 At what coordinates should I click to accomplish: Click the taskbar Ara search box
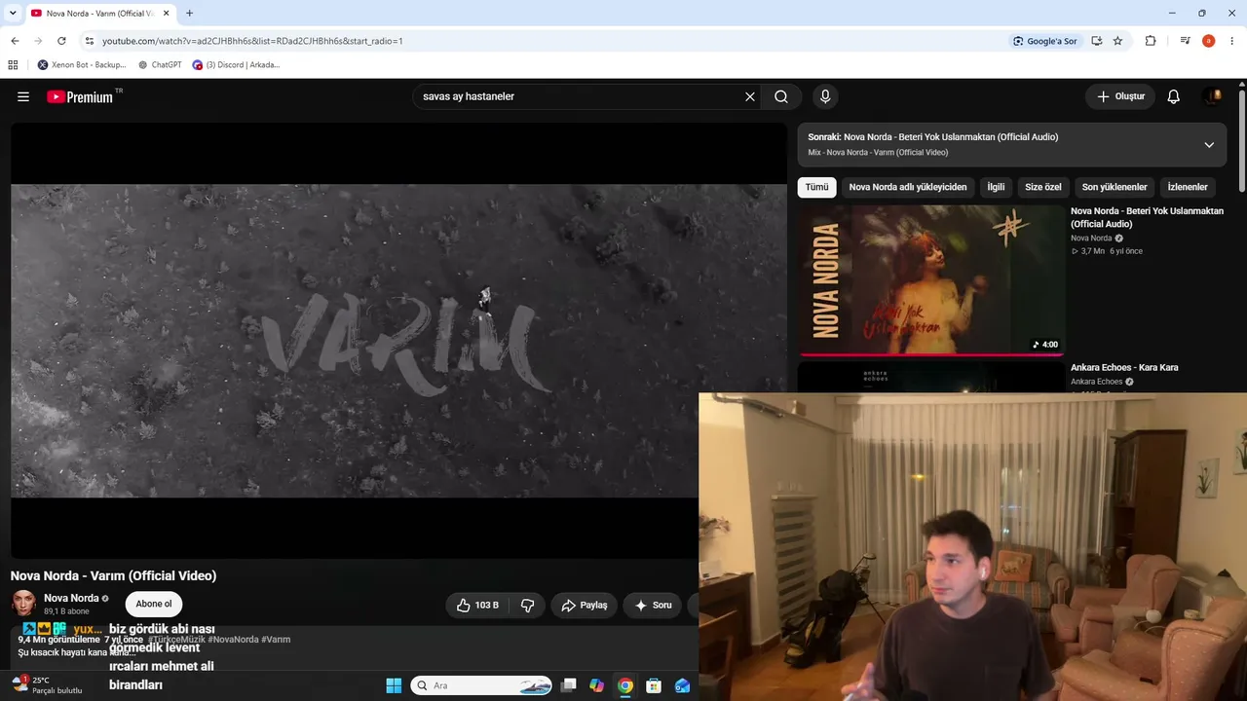tap(481, 685)
